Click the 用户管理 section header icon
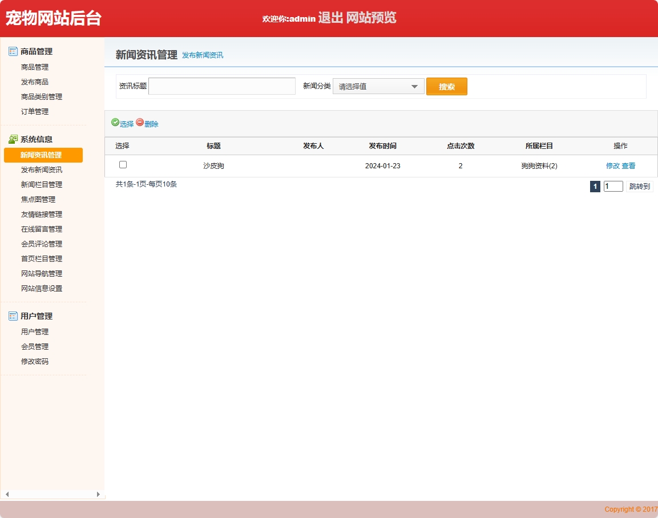The width and height of the screenshot is (658, 518). [13, 315]
